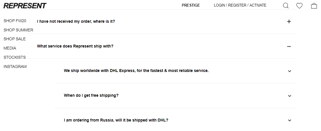Click LOGIN / REGISTER / ACTIVATE
This screenshot has width=321, height=131.
[240, 5]
